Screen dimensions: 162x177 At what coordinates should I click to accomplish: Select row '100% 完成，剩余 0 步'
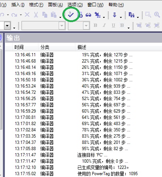(x=84, y=161)
